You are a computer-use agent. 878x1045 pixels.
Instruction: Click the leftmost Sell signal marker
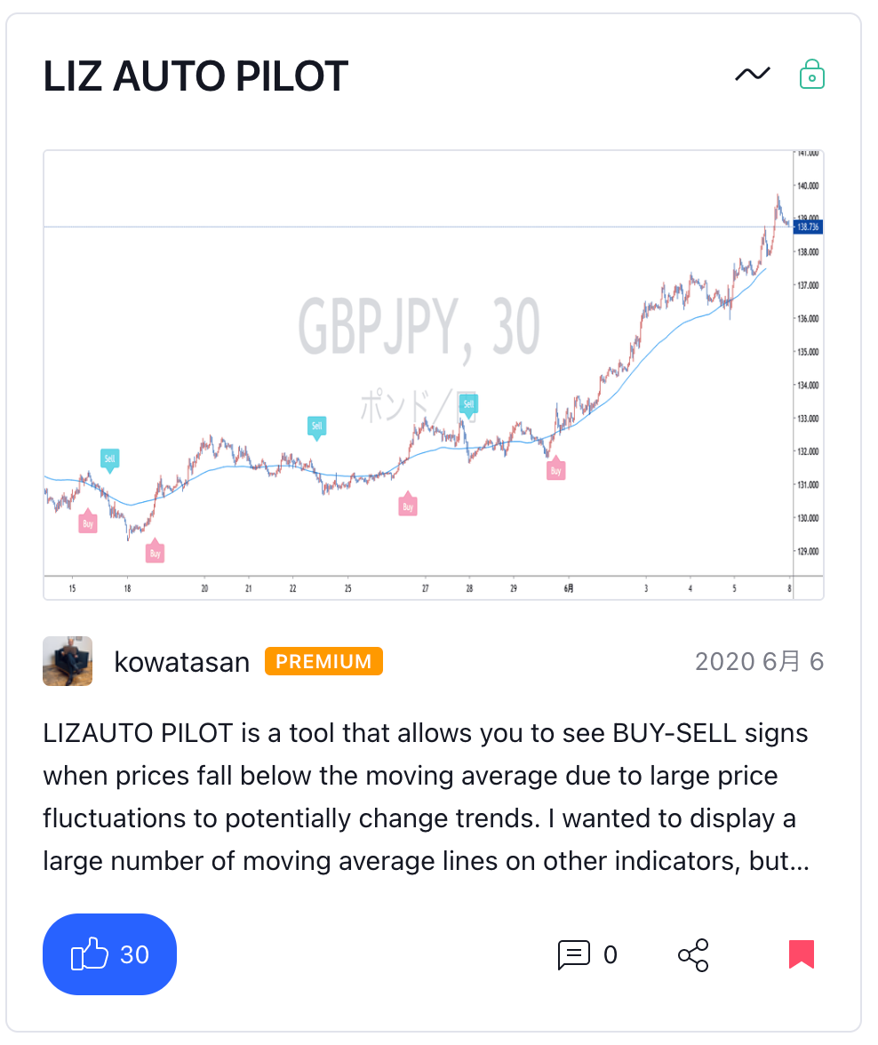point(109,459)
